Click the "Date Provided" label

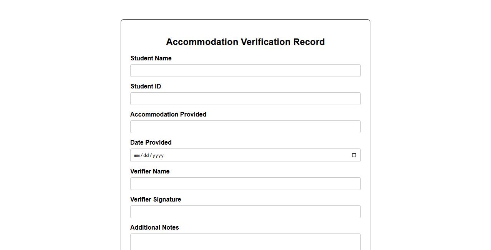(151, 143)
